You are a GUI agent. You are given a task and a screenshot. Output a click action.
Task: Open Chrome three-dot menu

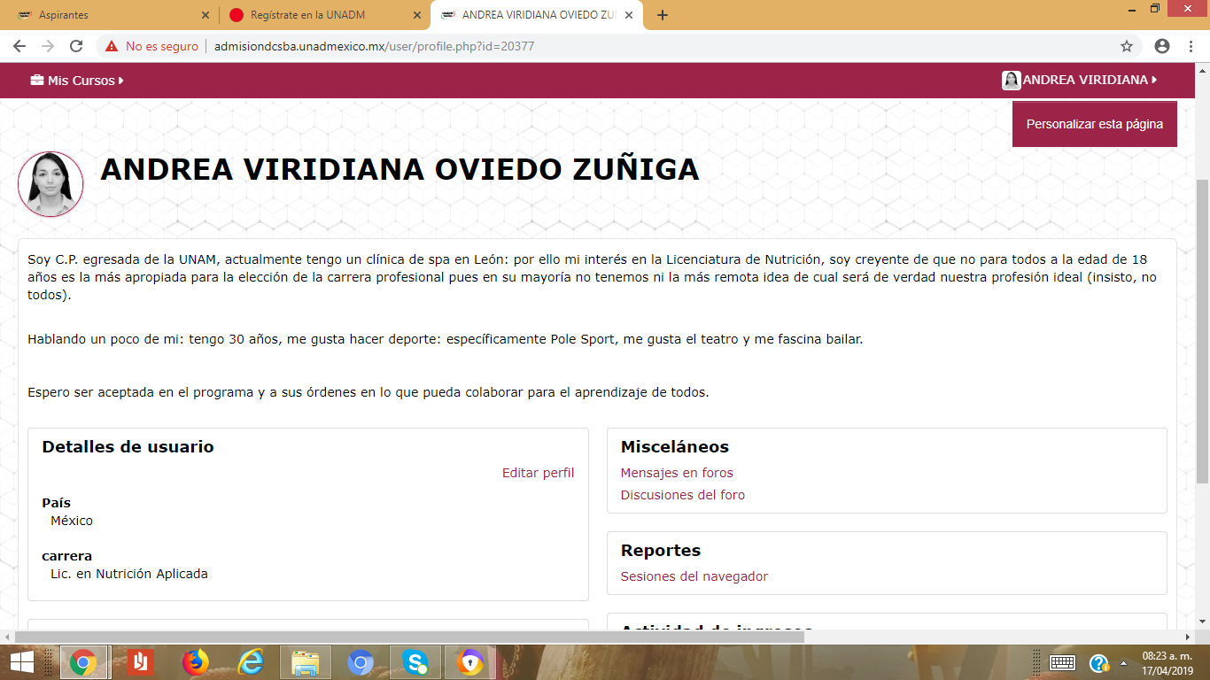click(x=1191, y=46)
